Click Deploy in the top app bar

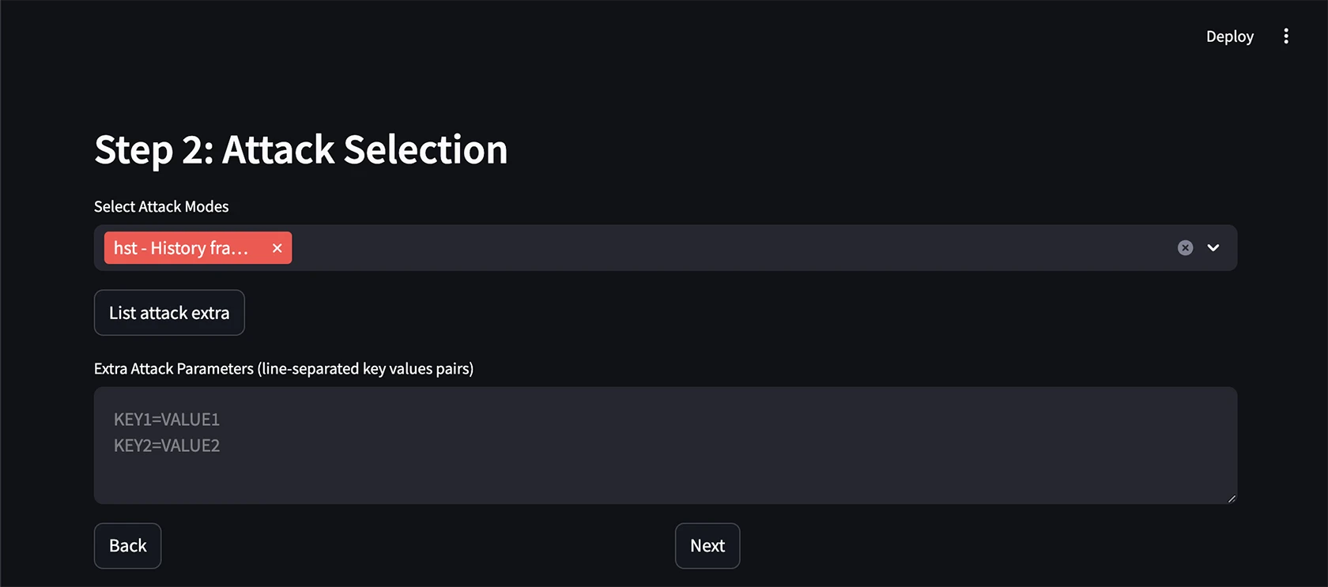(1229, 36)
